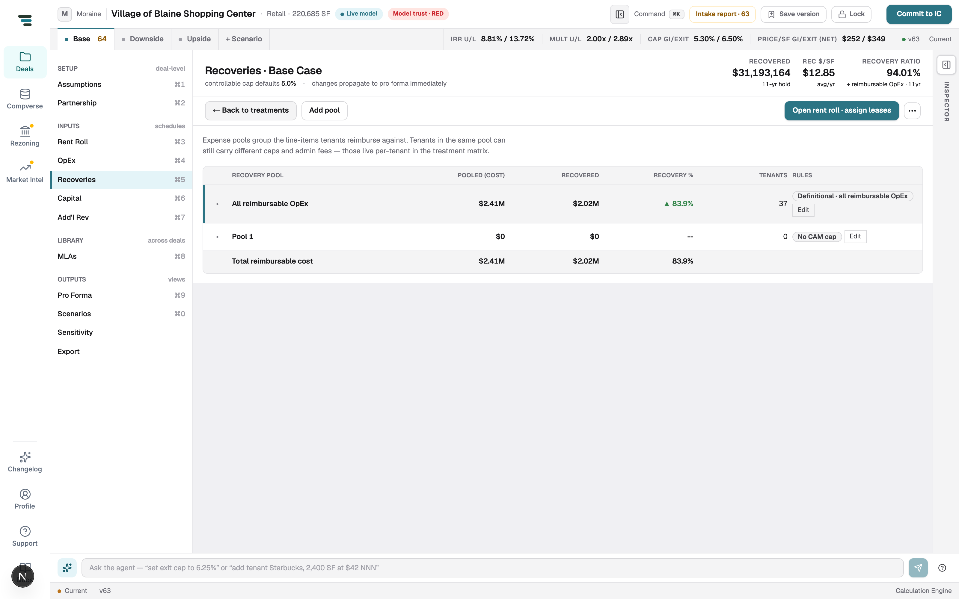Click Pooled (Cost) column header
This screenshot has height=599, width=959.
[481, 175]
